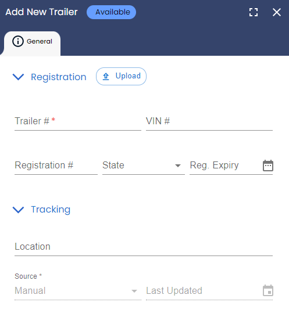Click the Registration section heading text

tap(59, 77)
